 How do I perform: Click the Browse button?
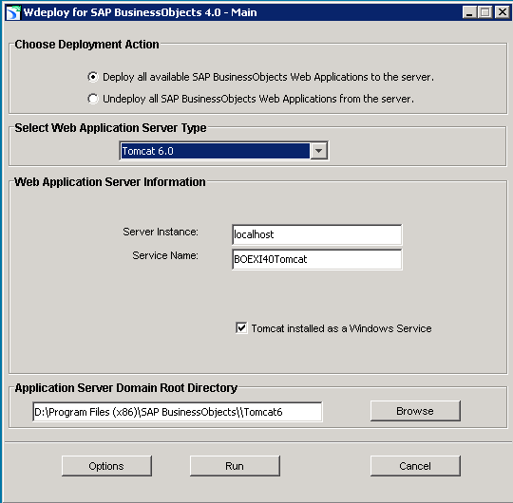[415, 411]
